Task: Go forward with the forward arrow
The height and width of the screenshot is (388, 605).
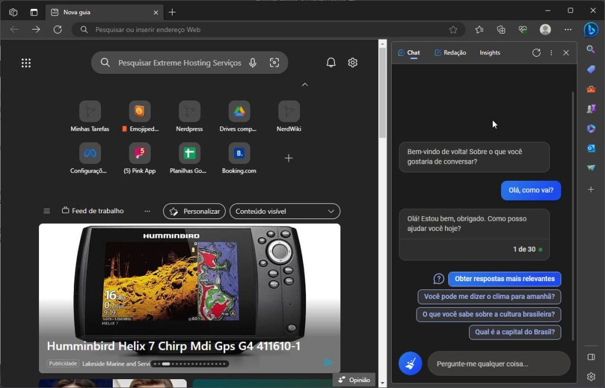Action: point(36,30)
